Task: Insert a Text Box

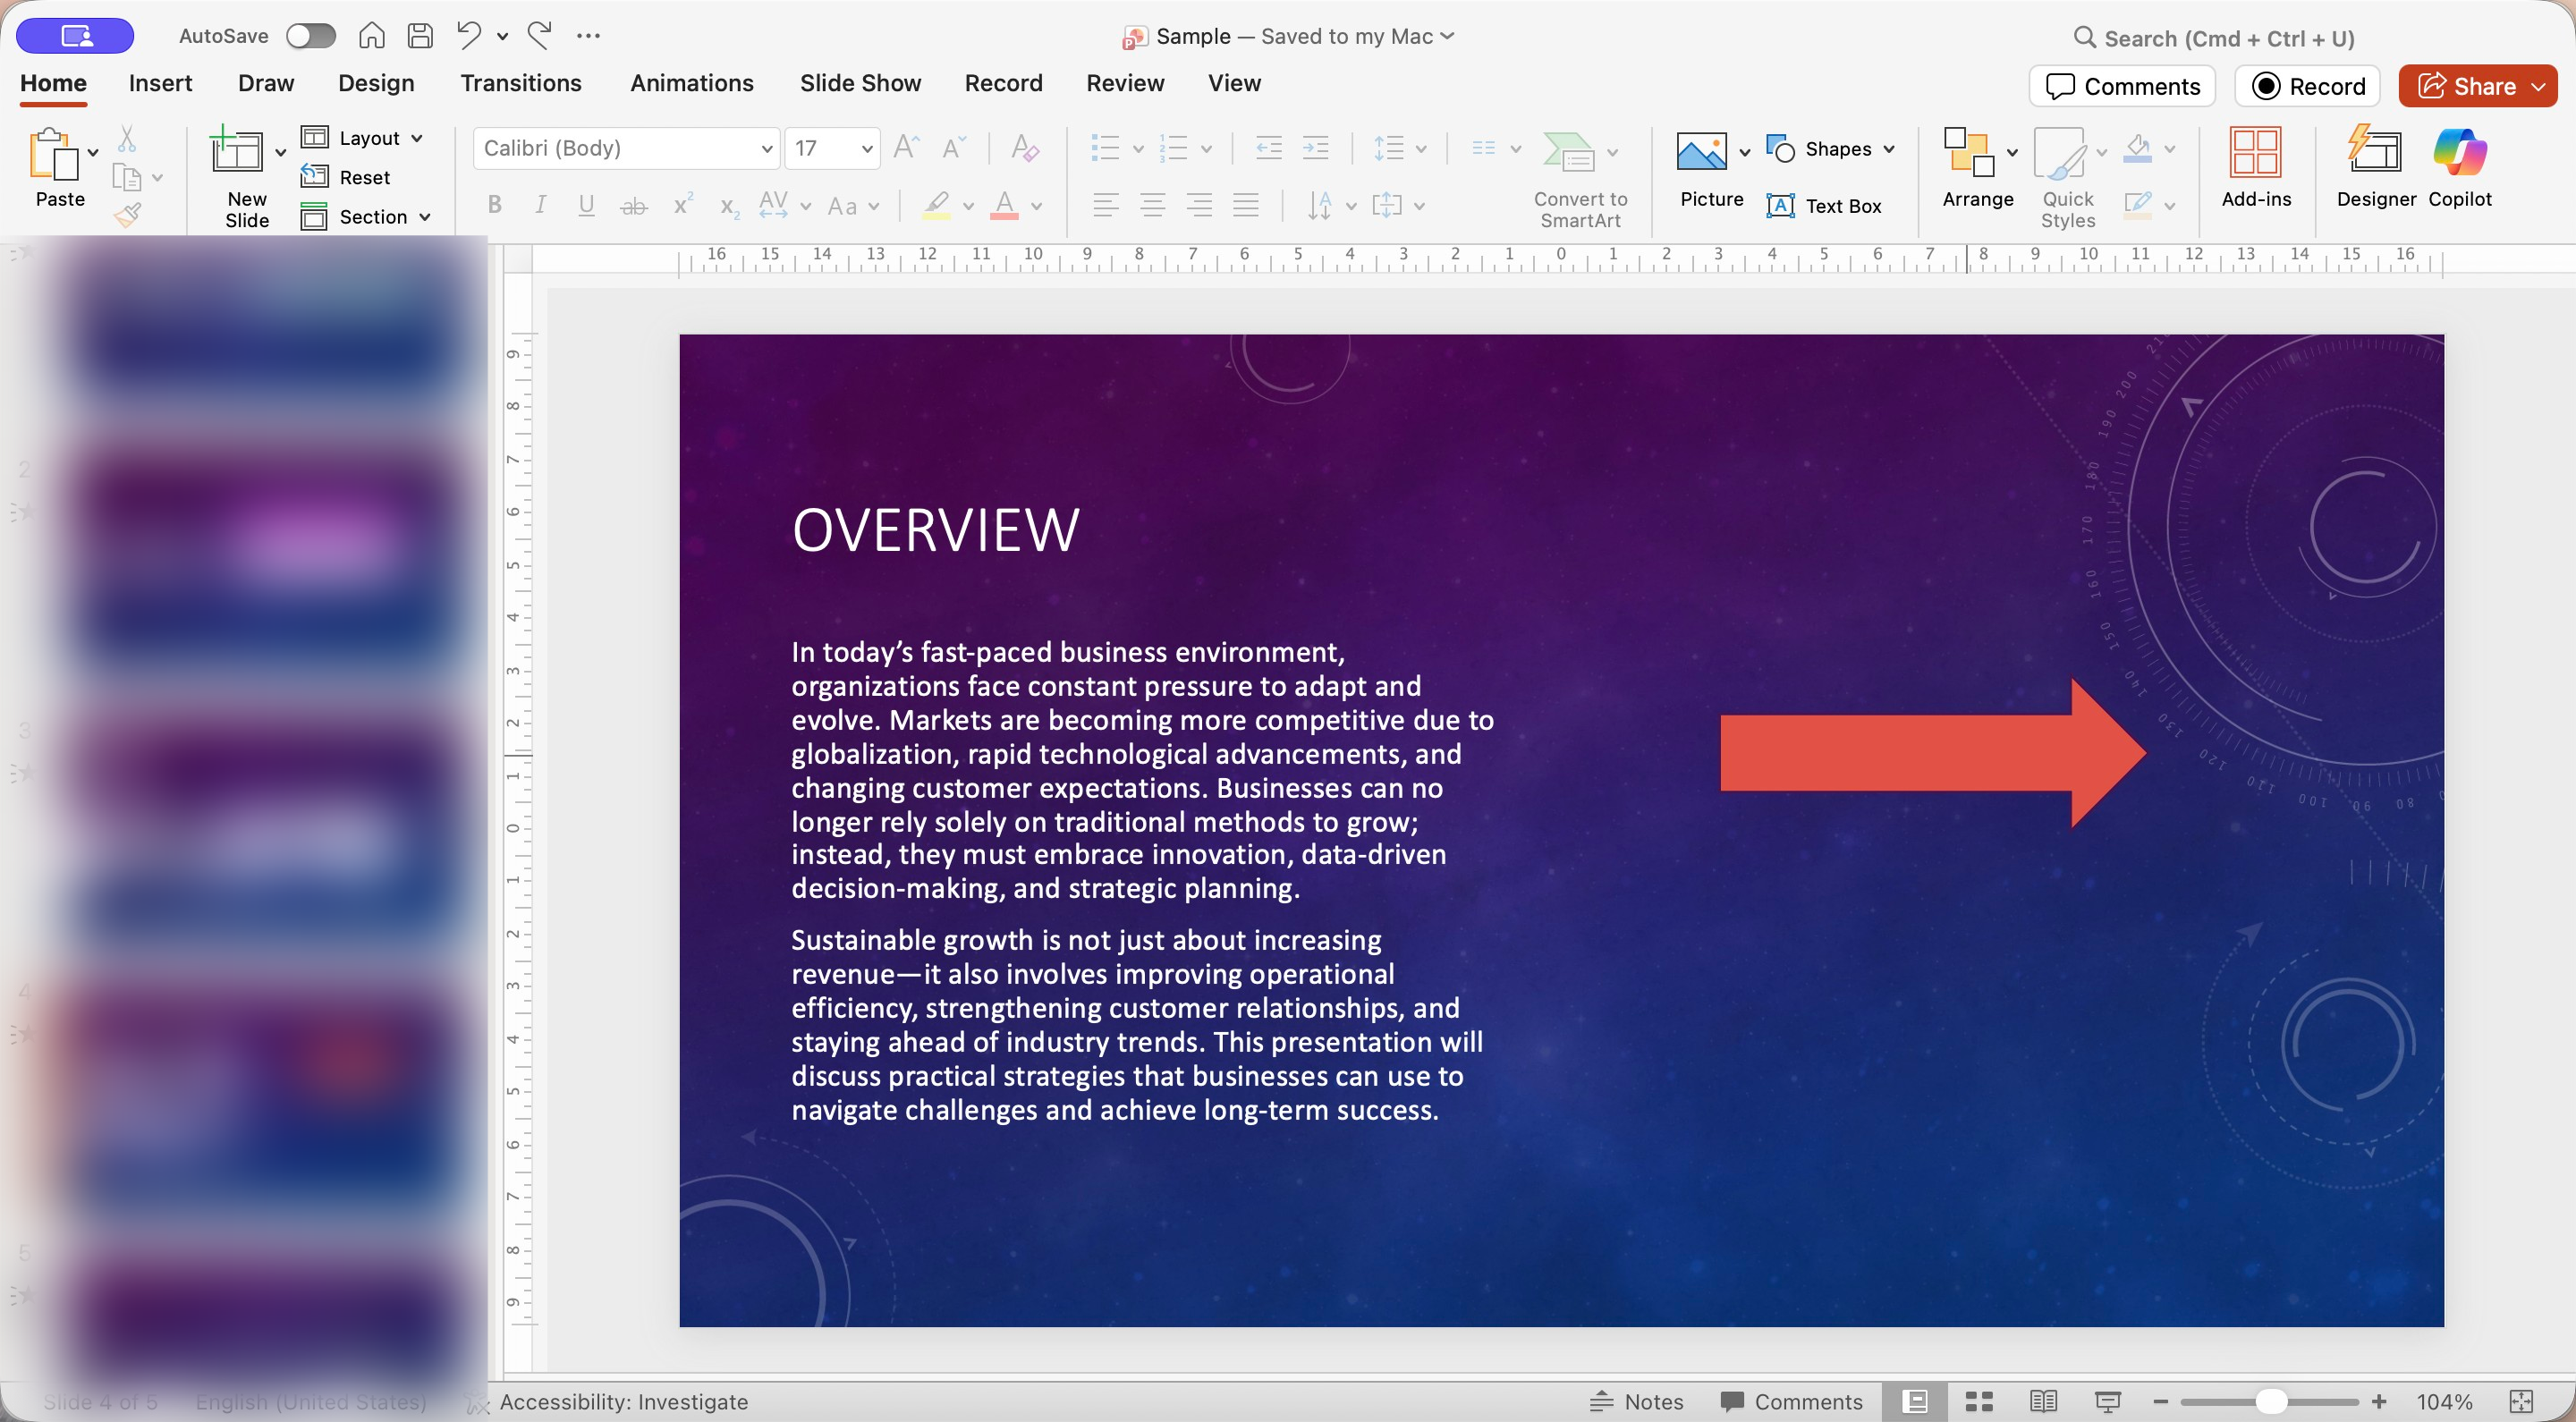Action: pyautogui.click(x=1824, y=206)
